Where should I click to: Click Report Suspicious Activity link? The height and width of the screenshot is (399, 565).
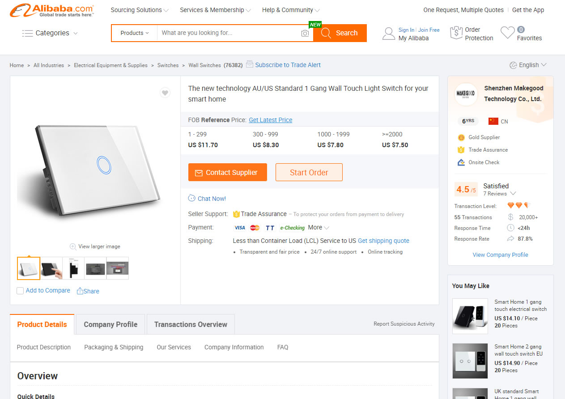tap(404, 324)
